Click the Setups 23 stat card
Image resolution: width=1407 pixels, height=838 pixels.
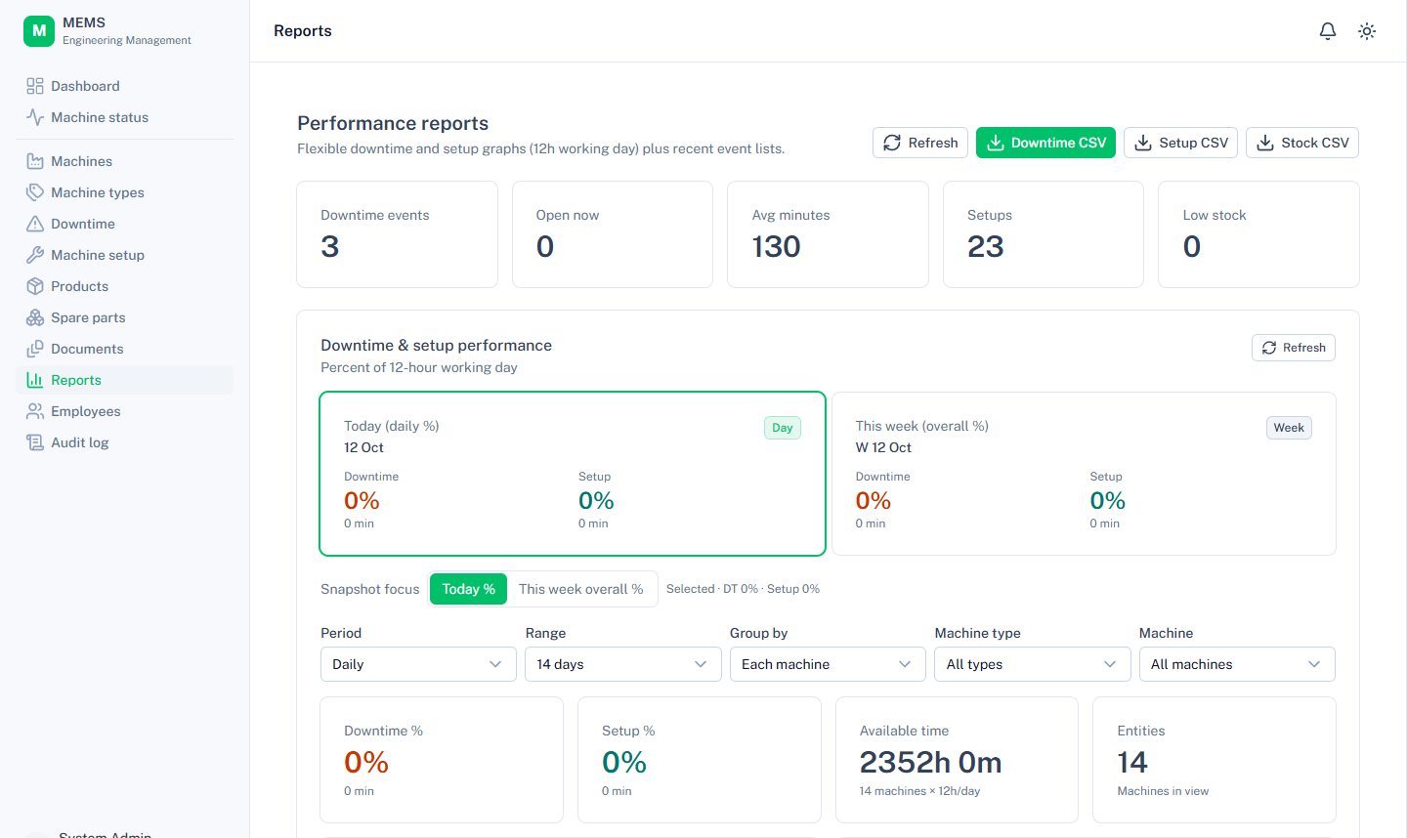pos(1043,234)
